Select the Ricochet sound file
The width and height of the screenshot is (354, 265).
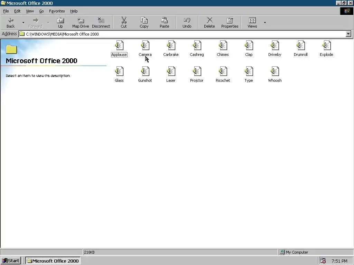tap(223, 75)
